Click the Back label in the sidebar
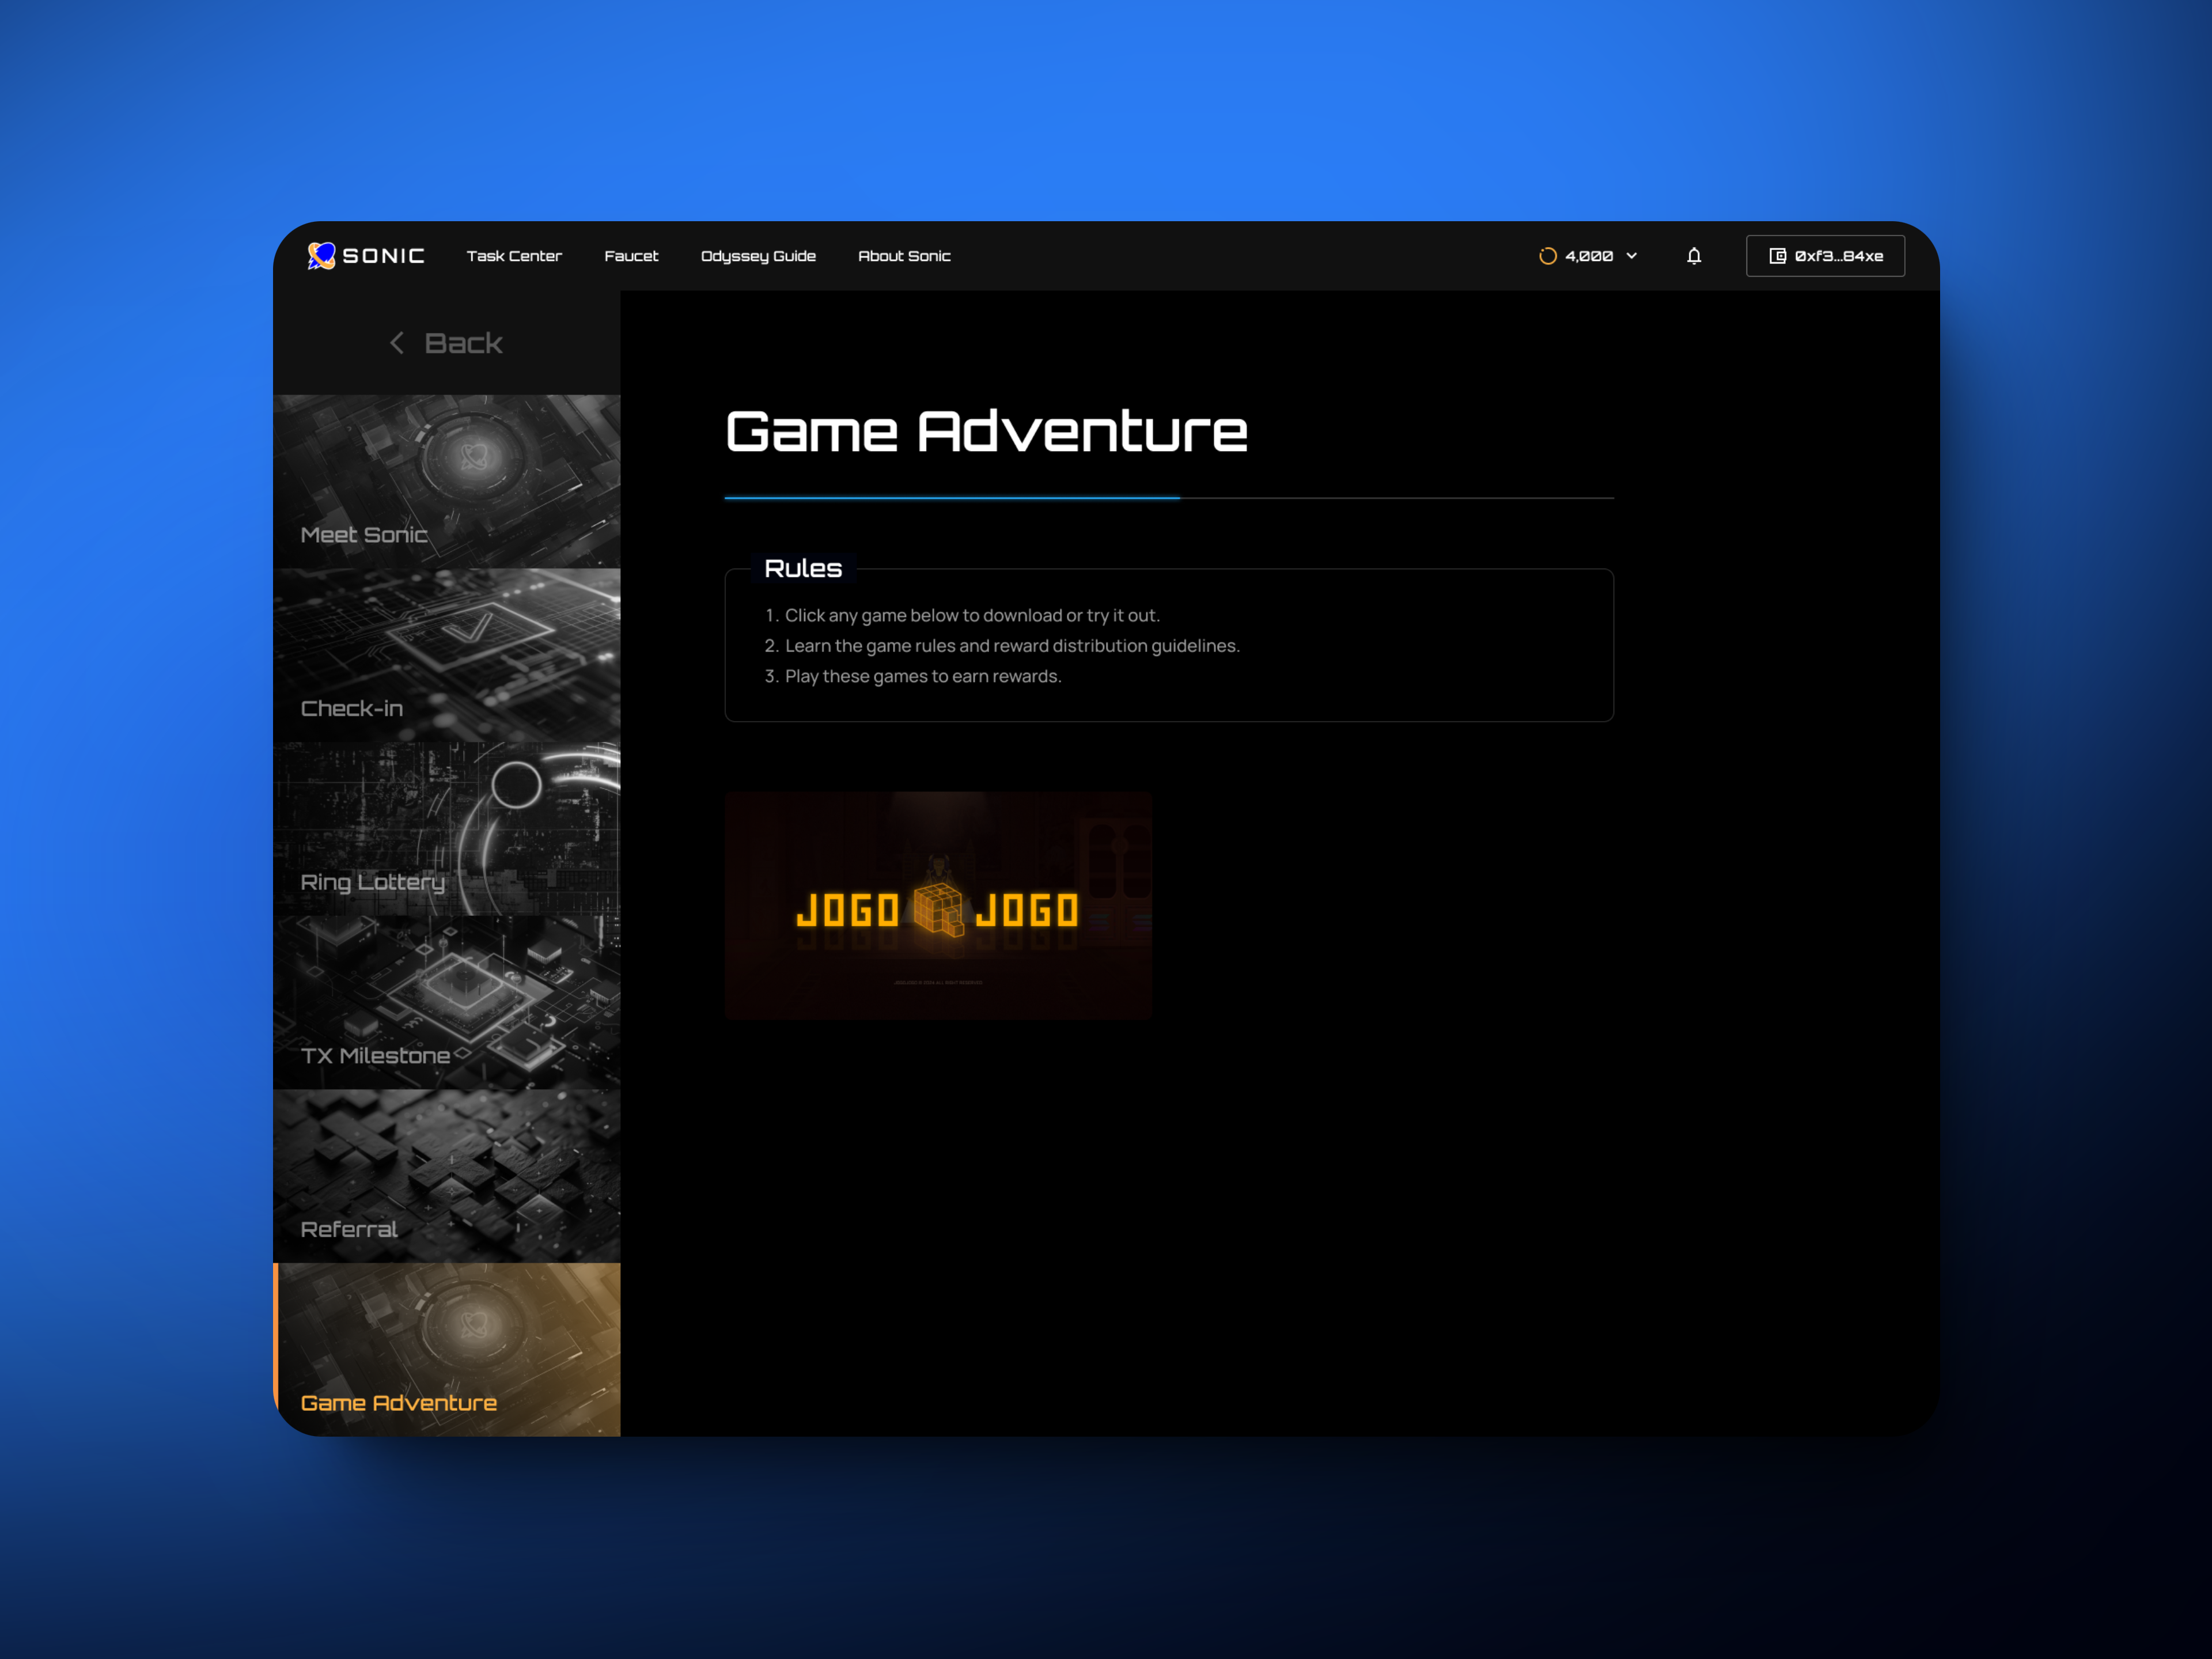 [463, 343]
